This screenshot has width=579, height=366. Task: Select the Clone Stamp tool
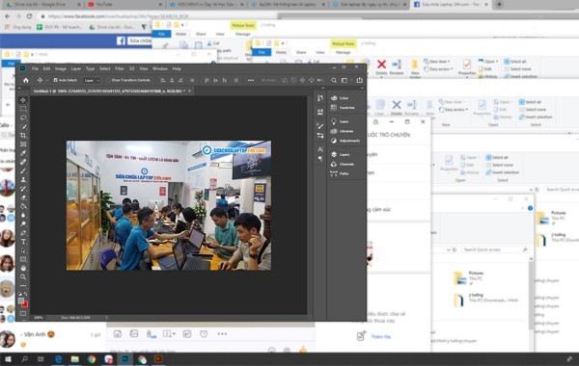click(x=23, y=179)
